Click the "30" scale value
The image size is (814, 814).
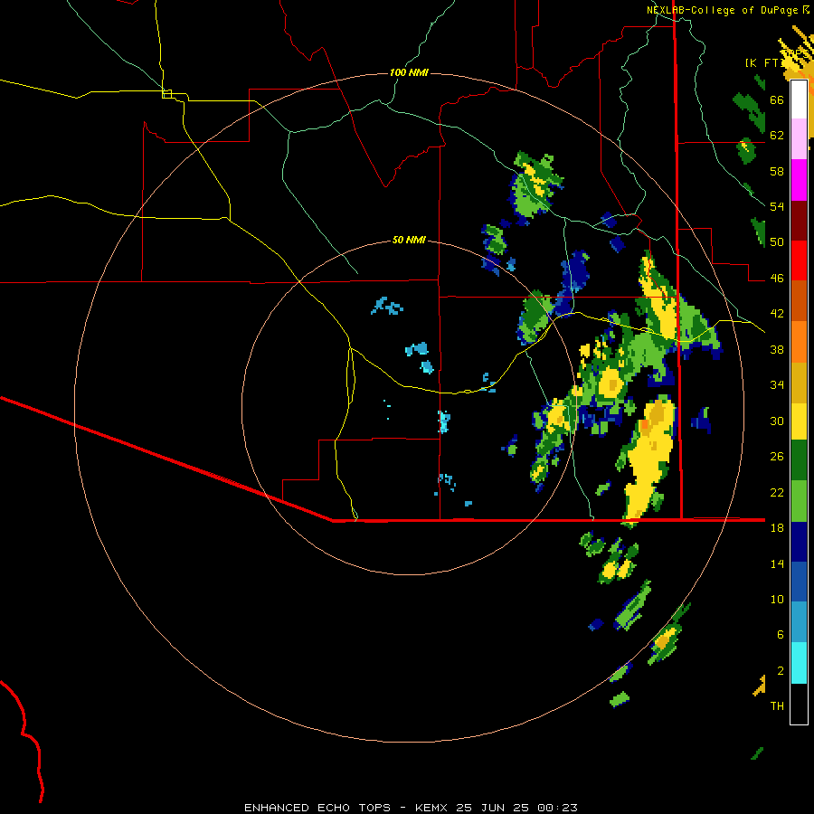[x=777, y=421]
